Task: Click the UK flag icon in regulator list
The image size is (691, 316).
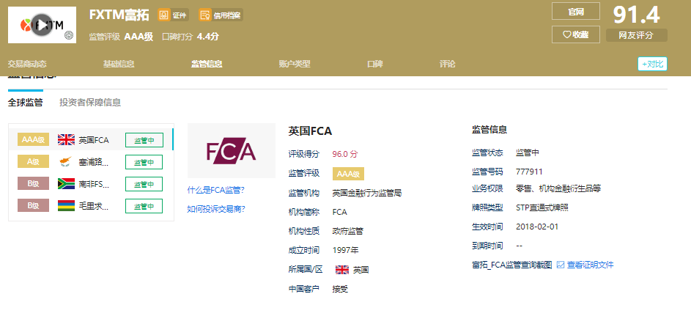Action: pos(66,140)
